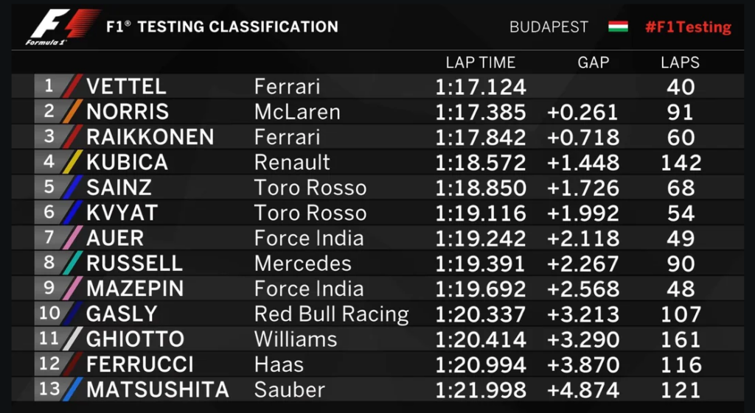The height and width of the screenshot is (413, 755).
Task: Click the F1 Testing Classification title
Action: tap(222, 27)
